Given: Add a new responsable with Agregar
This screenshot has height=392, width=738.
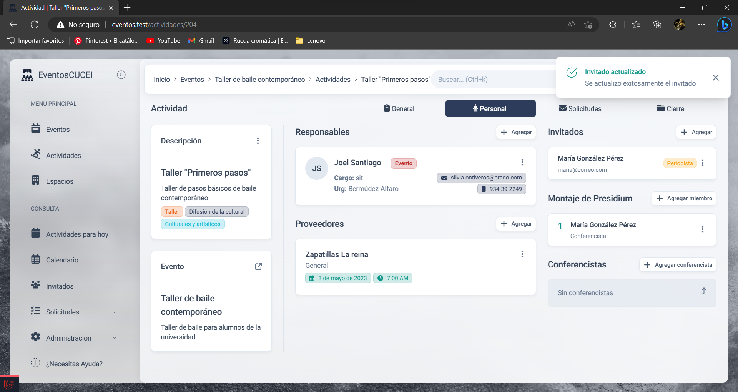Looking at the screenshot, I should [x=516, y=132].
